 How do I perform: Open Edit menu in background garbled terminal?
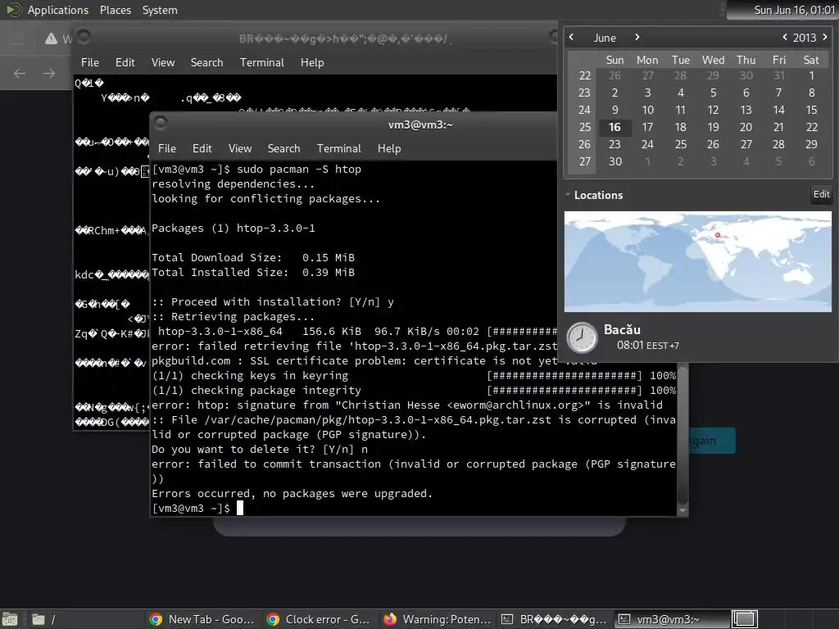point(125,62)
